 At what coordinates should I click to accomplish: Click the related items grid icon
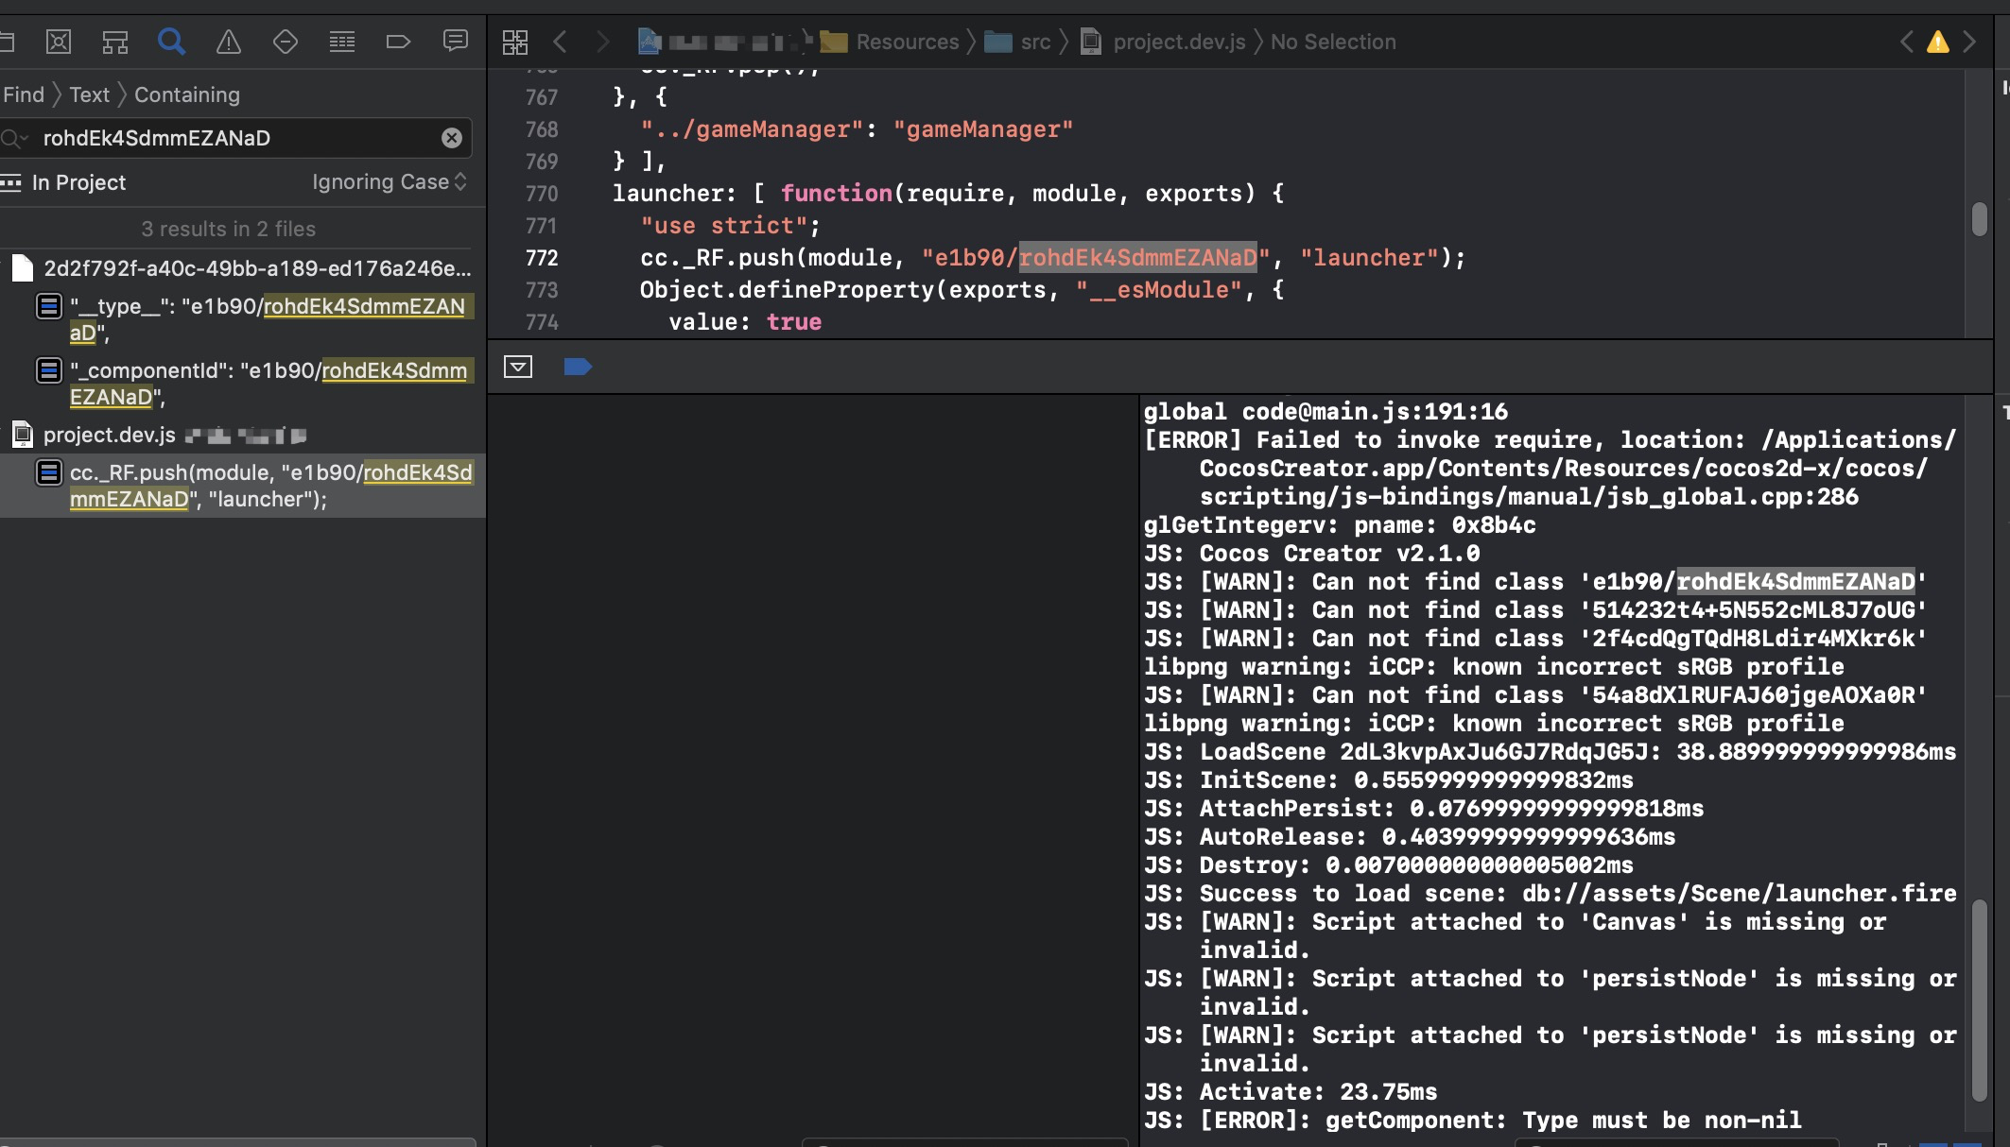pyautogui.click(x=515, y=42)
